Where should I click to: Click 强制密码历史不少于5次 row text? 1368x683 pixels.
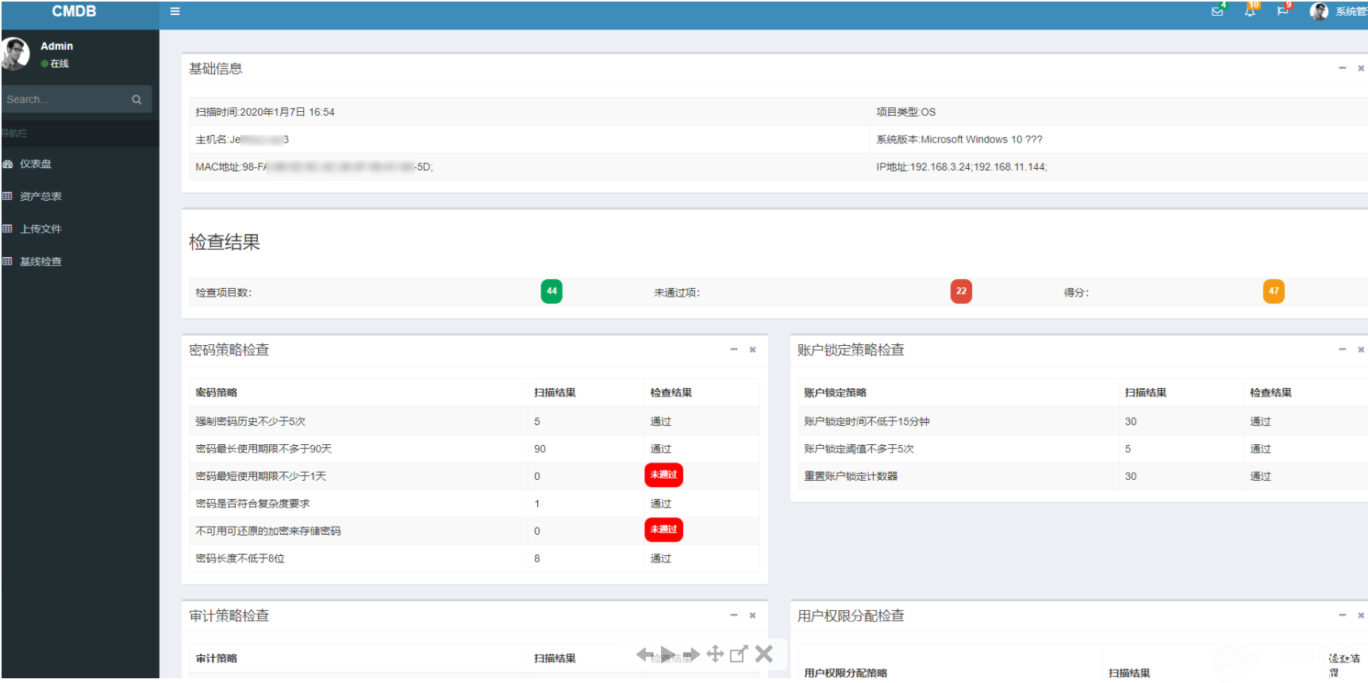[251, 422]
